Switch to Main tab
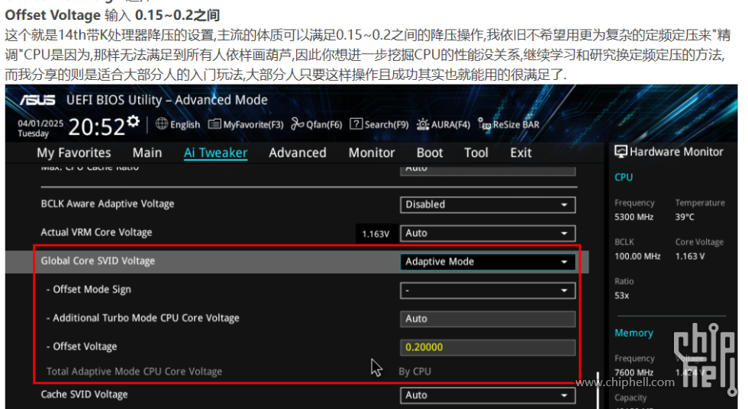 coord(147,153)
